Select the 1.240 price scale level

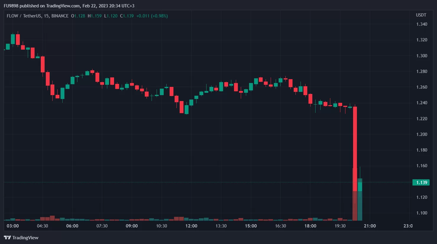tap(422, 103)
